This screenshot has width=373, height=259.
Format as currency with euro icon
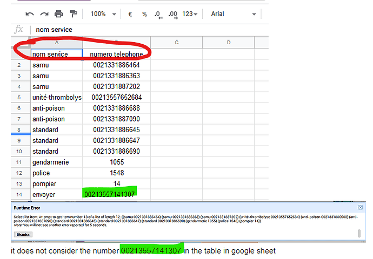[x=130, y=14]
